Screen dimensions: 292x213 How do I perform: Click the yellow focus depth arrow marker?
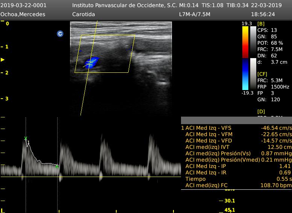[x=3, y=60]
